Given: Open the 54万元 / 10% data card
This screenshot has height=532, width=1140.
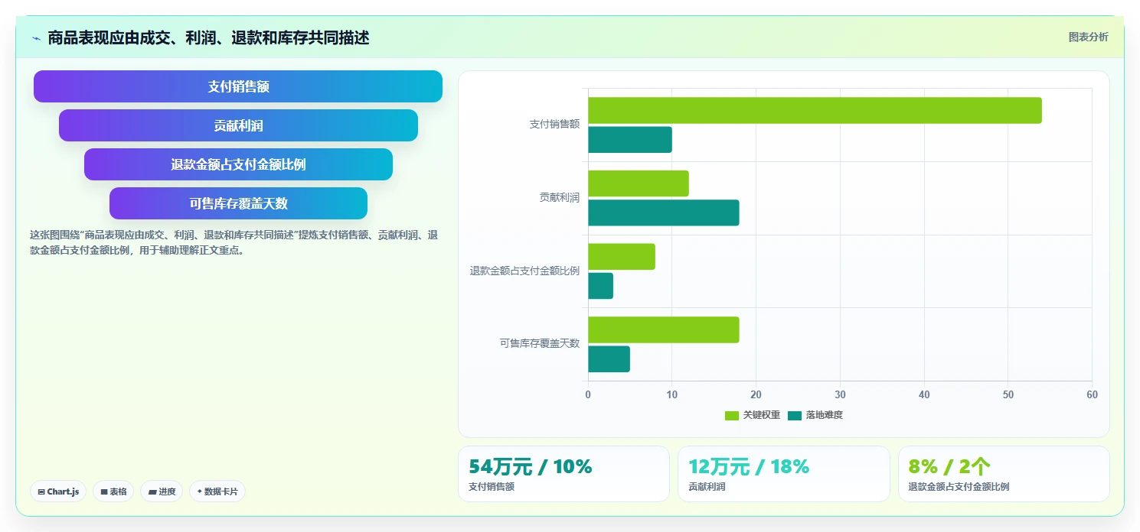Looking at the screenshot, I should (x=563, y=474).
